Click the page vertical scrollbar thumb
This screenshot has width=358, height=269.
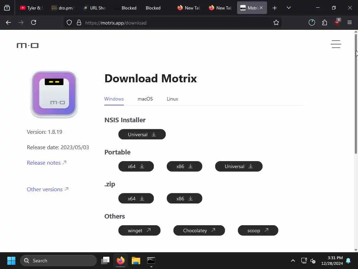tap(356, 94)
